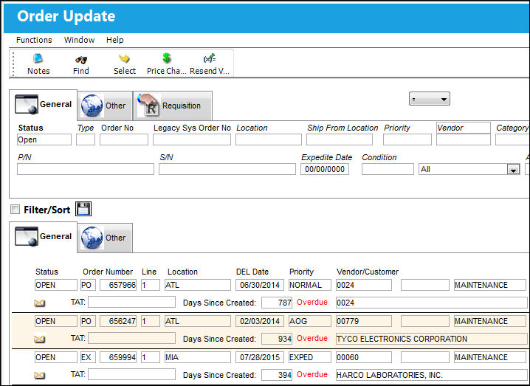The image size is (530, 386).
Task: Click the EXPED priority cell
Action: click(x=310, y=357)
